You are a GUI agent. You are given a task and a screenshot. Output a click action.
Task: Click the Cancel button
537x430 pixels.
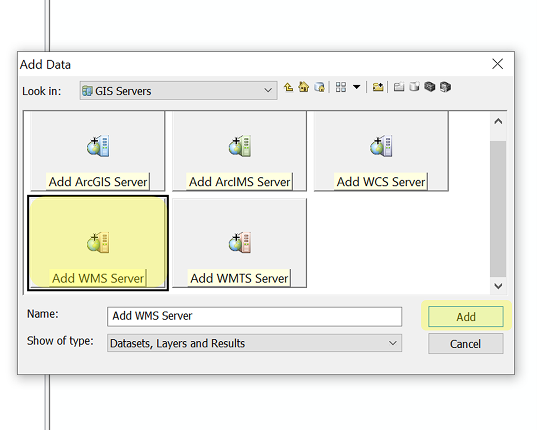click(x=466, y=343)
